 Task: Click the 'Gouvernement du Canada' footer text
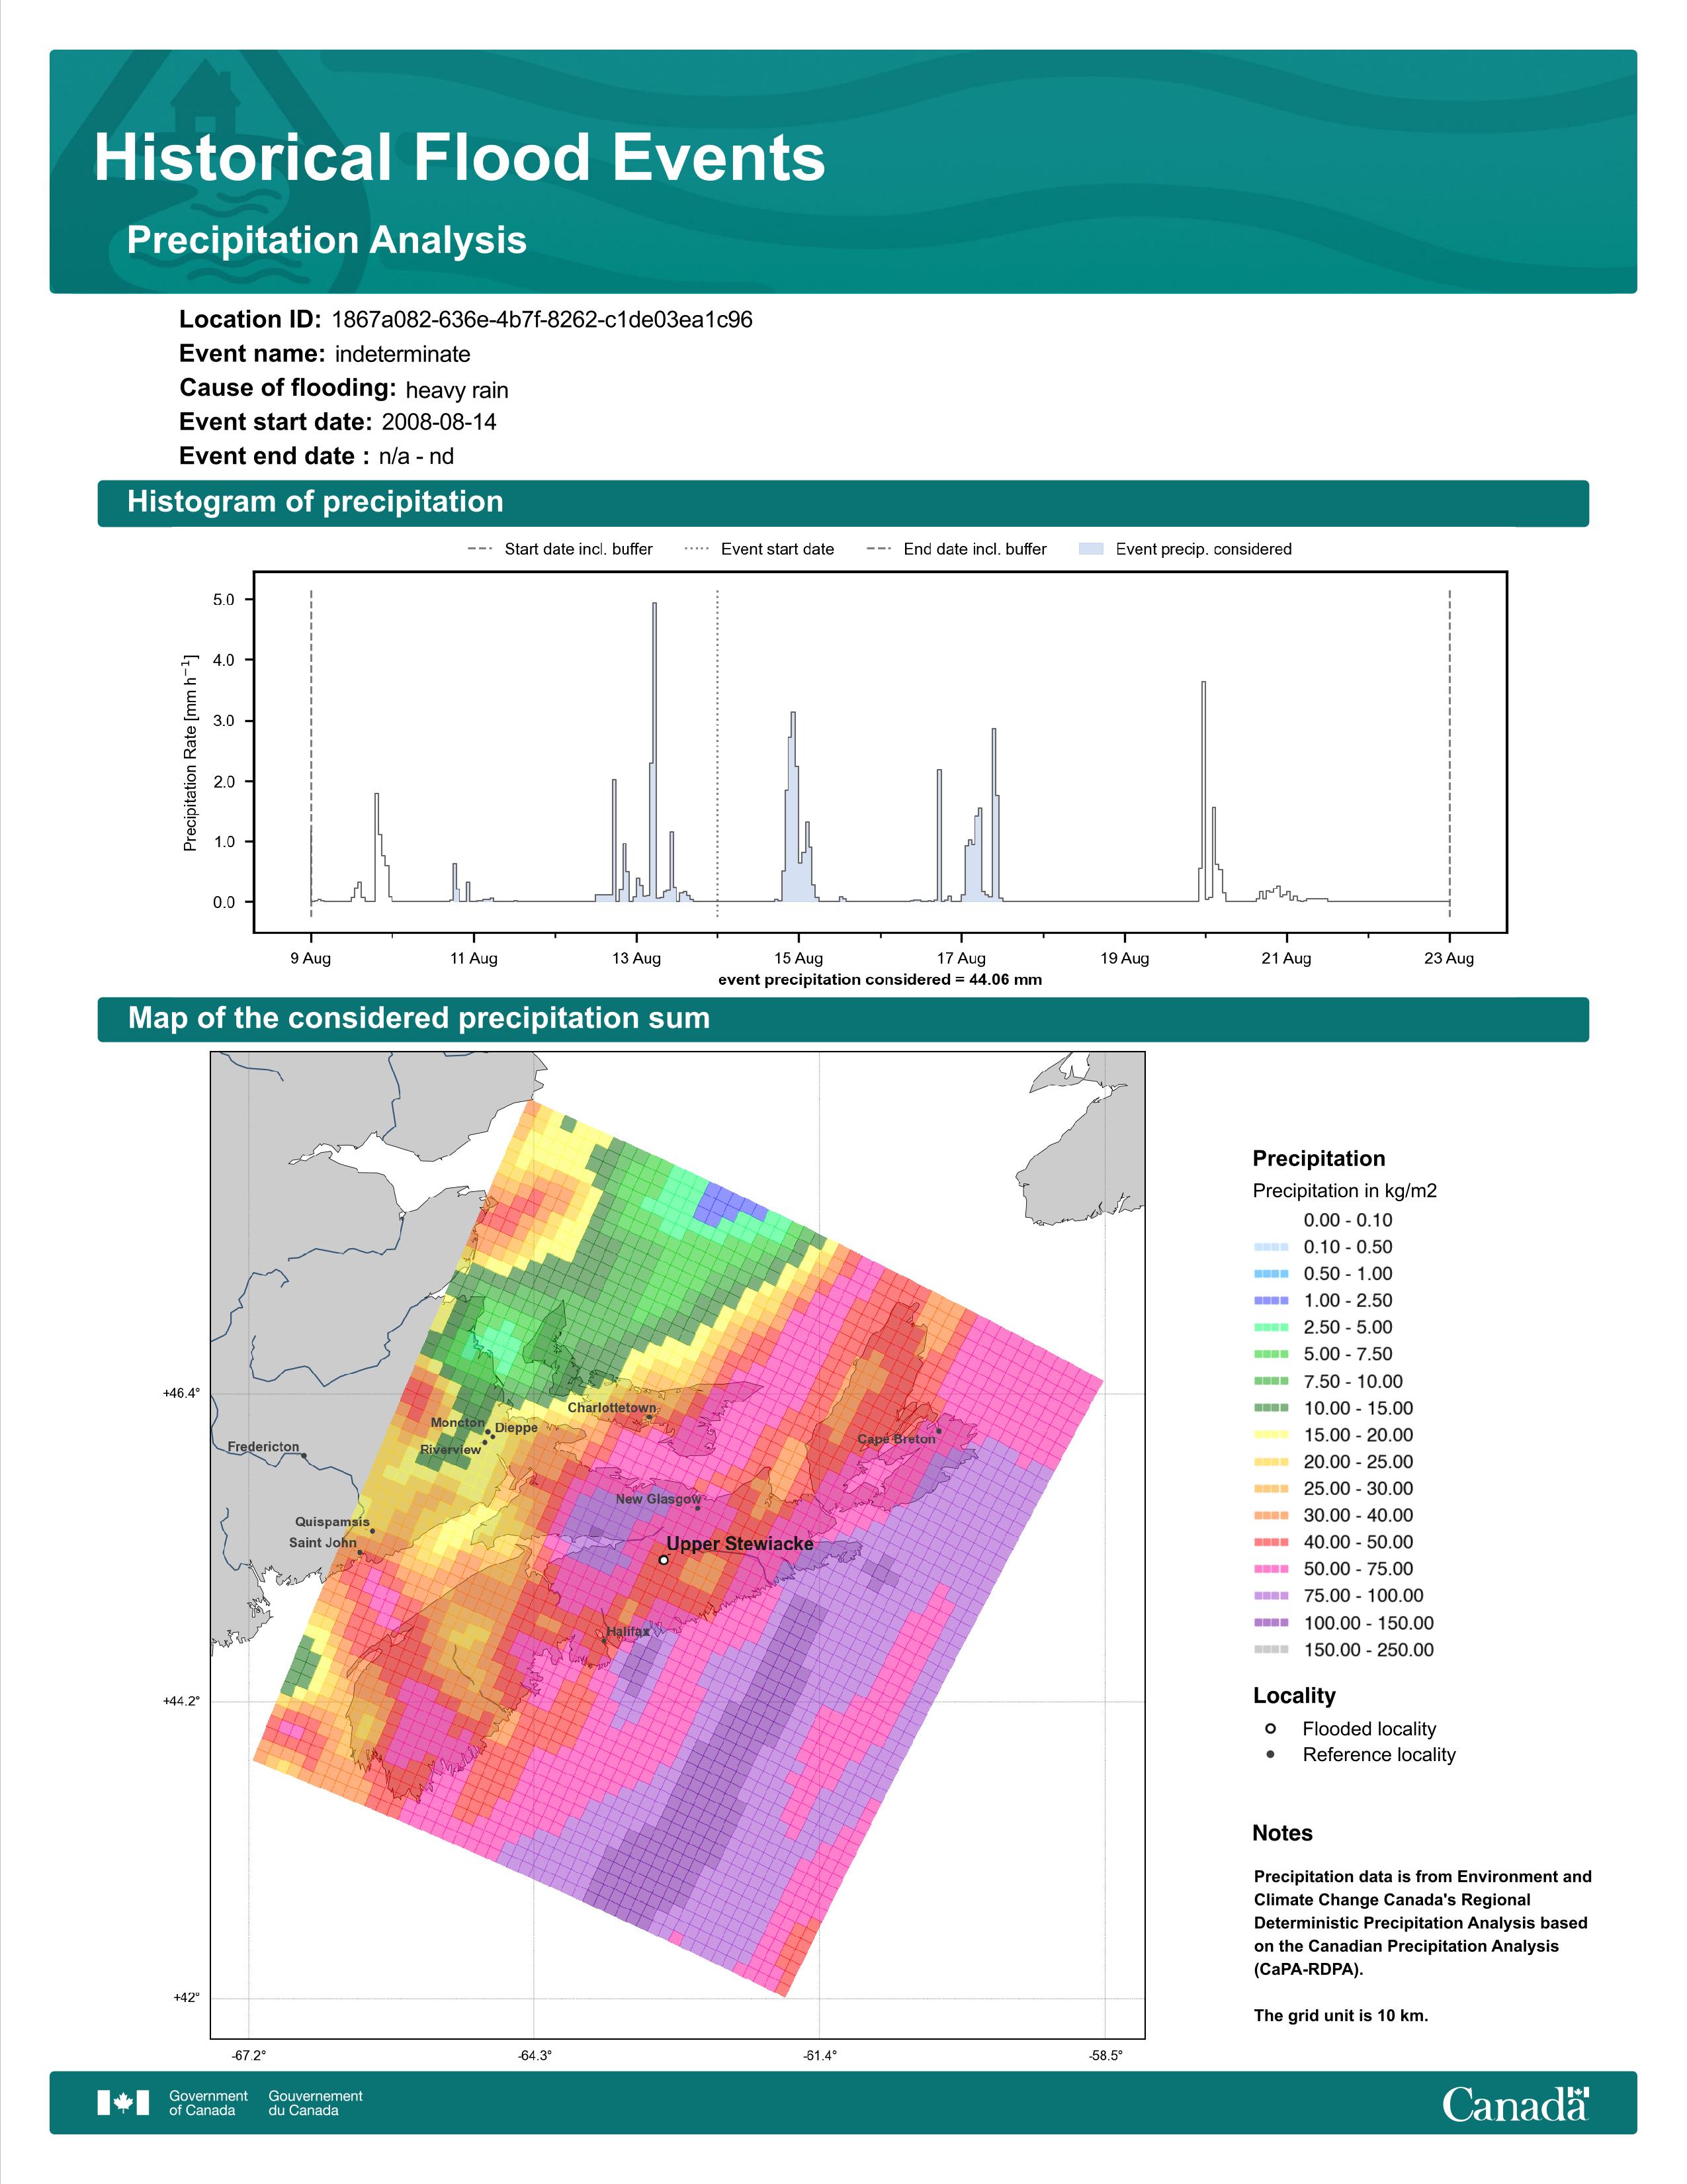tap(316, 2103)
